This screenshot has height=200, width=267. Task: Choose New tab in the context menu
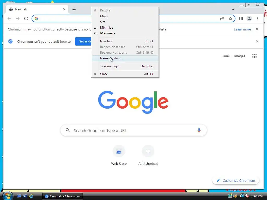[125, 41]
